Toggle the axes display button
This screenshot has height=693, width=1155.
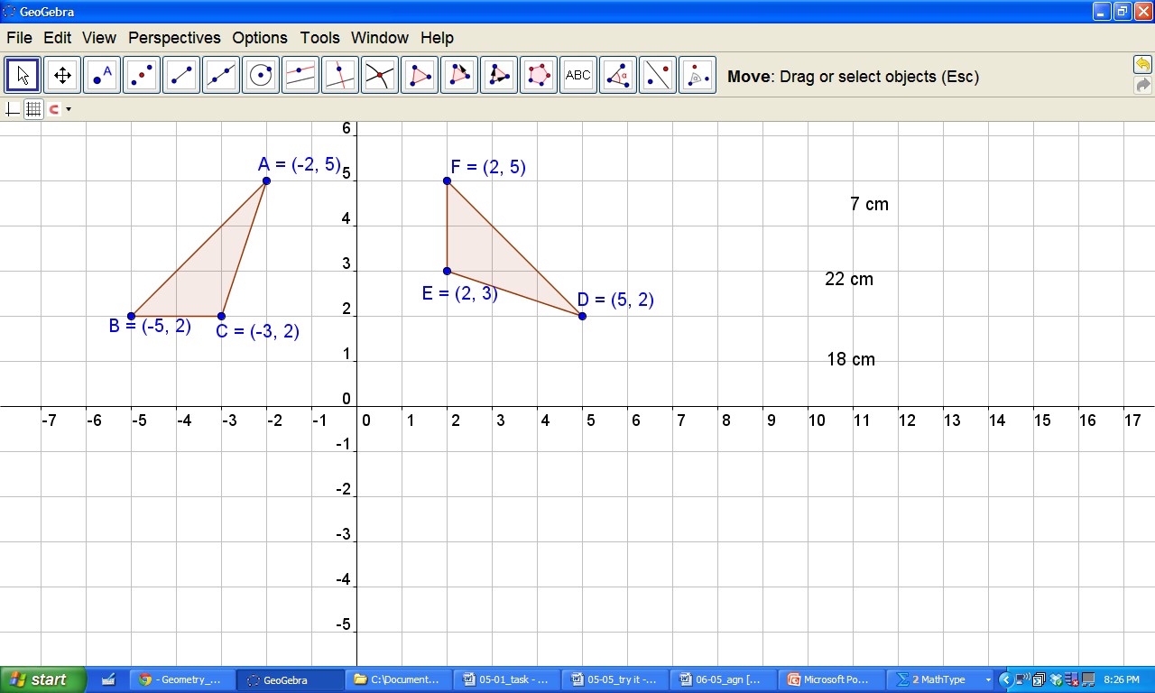12,109
